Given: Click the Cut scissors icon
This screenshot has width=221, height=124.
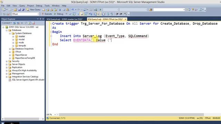Looking at the screenshot, I should click(60, 10).
